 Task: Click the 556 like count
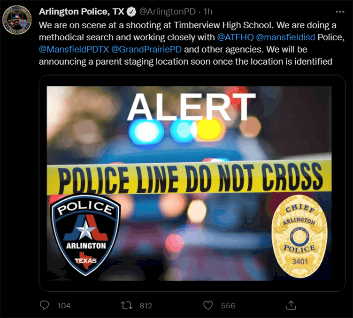click(x=228, y=306)
